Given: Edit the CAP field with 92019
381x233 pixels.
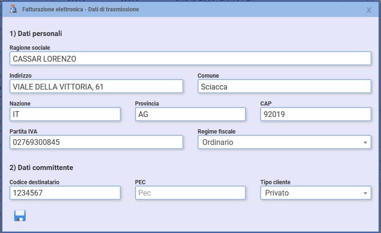Looking at the screenshot, I should pyautogui.click(x=315, y=114).
